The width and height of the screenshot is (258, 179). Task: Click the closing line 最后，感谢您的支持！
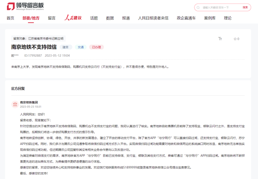[34, 173]
